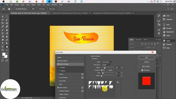Choose the Down direction radio button
Viewport: 176px width, 99px height.
tap(108, 70)
